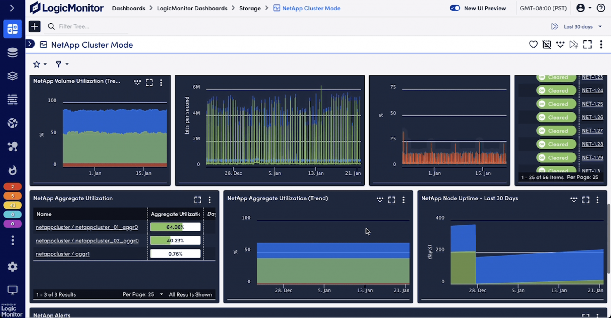Toggle the New UI Preview switch
This screenshot has height=318, width=611.
(455, 8)
